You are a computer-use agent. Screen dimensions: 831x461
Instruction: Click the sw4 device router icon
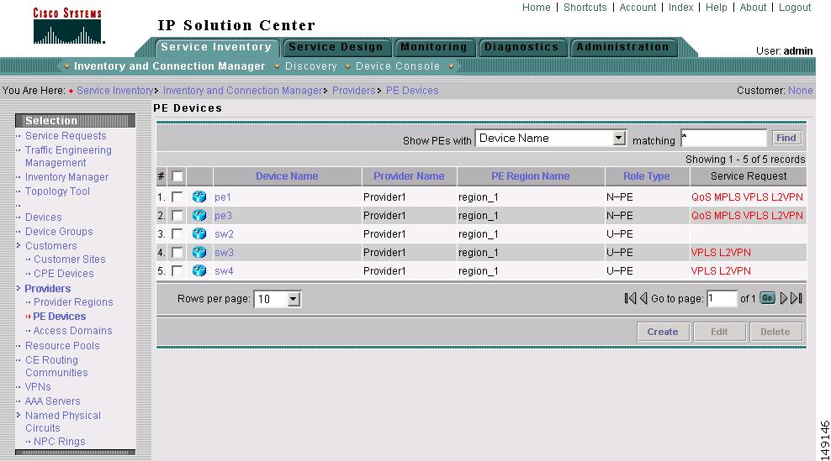(199, 271)
